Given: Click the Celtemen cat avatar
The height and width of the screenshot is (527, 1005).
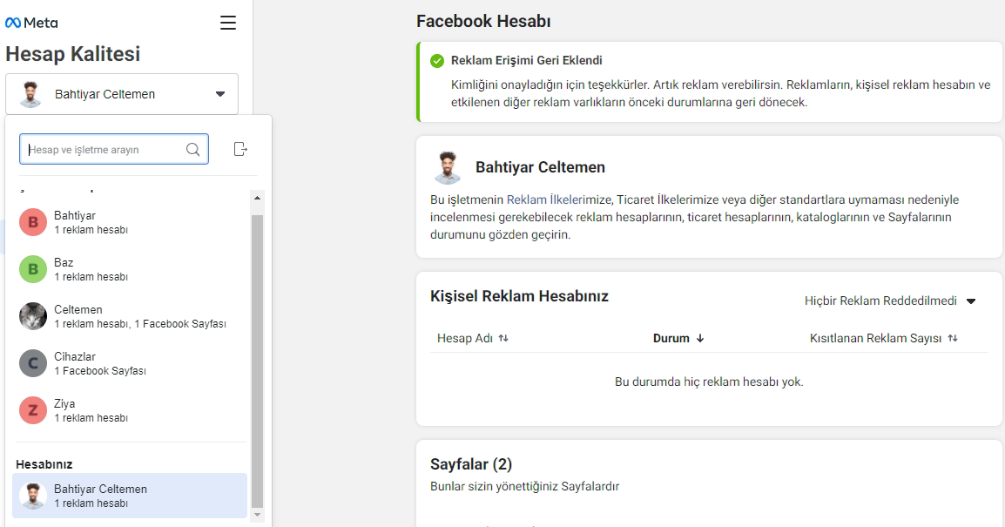Looking at the screenshot, I should [x=33, y=316].
